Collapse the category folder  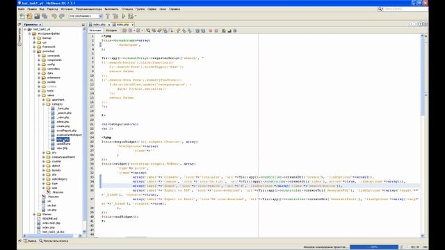[44, 104]
